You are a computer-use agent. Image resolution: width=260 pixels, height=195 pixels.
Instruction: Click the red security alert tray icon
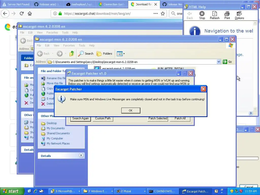point(241,191)
